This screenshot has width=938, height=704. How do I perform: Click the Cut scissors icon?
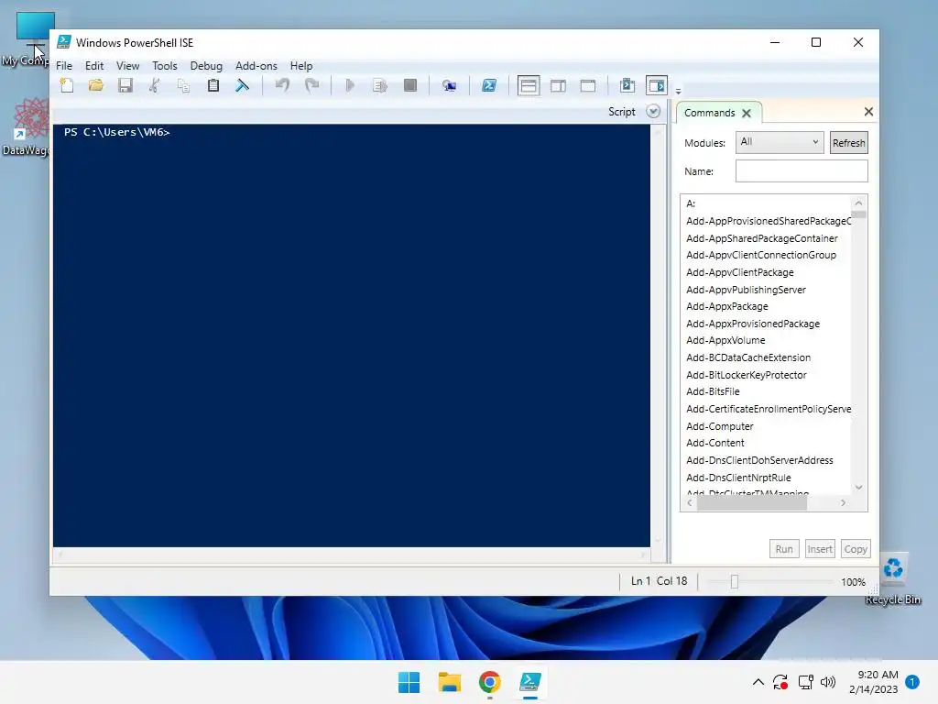pyautogui.click(x=154, y=85)
